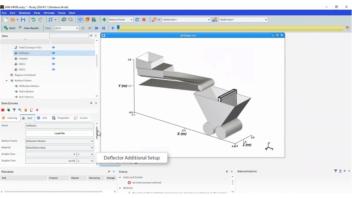Click the orange cube icon in toolbar
The image size is (352, 198).
87,20
